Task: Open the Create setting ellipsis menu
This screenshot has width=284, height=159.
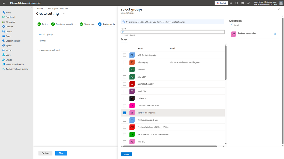Action: coord(63,14)
